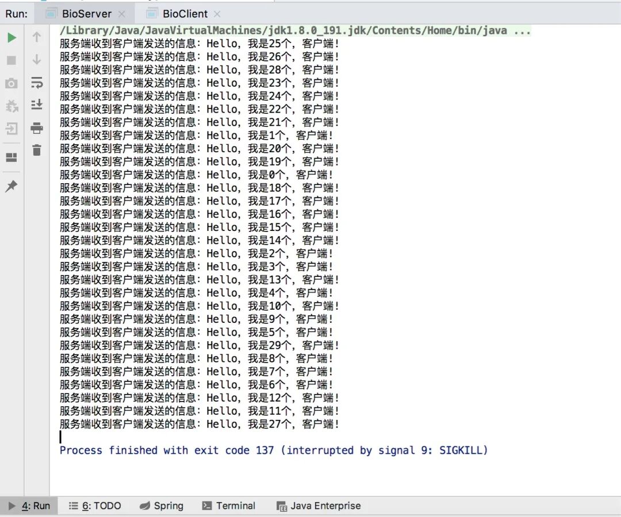Click the Java Enterprise icon

pyautogui.click(x=282, y=506)
